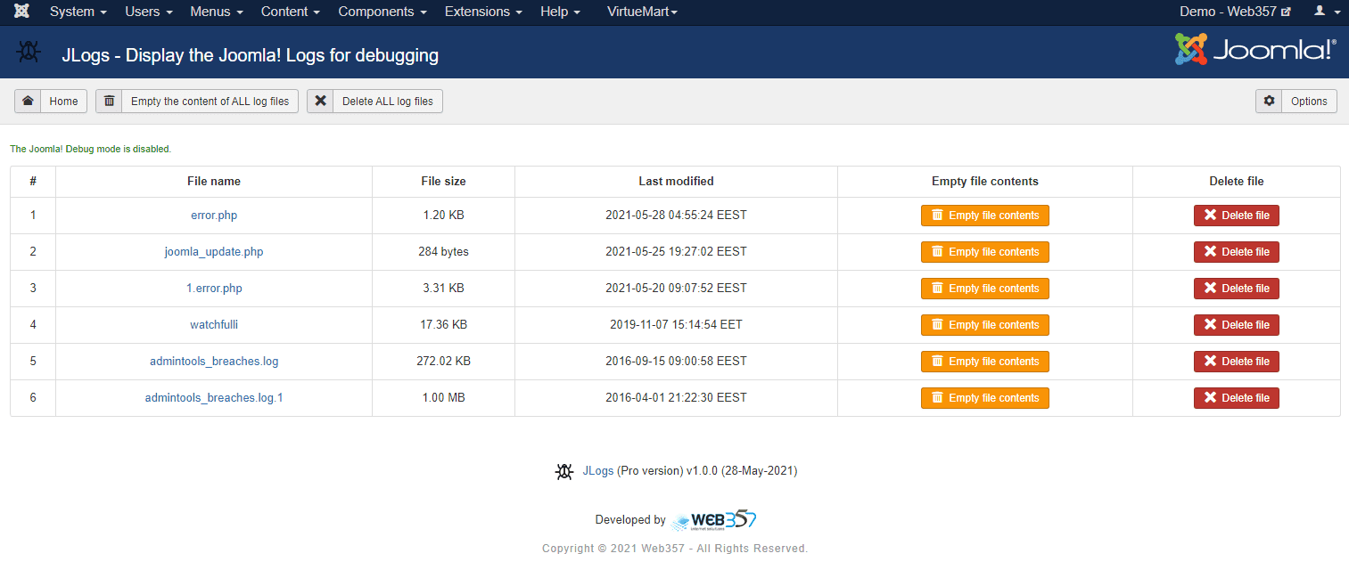Expand the Components menu

pos(382,12)
